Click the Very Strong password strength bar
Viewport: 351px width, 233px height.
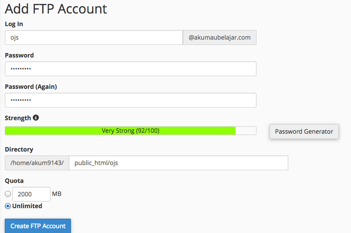coord(130,131)
